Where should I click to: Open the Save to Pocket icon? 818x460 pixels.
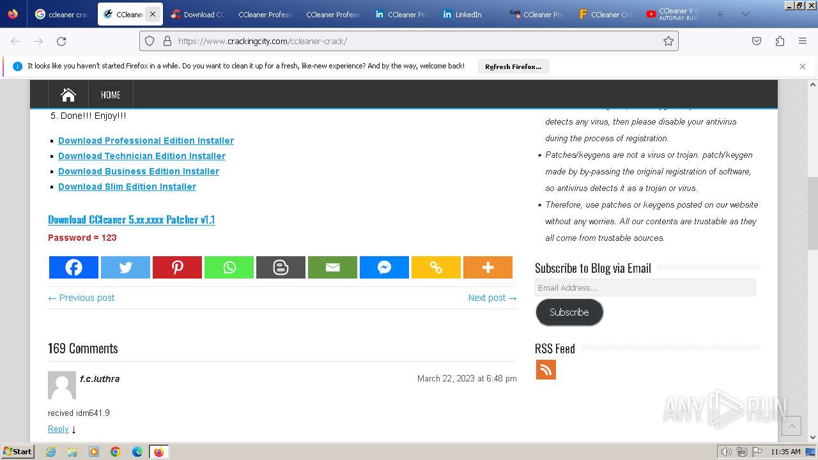[x=757, y=41]
